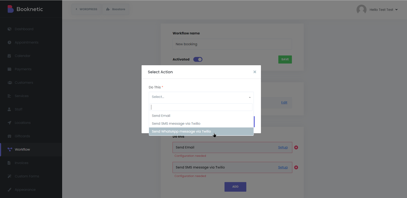Click the Invoices document icon
The width and height of the screenshot is (407, 198).
click(x=9, y=163)
